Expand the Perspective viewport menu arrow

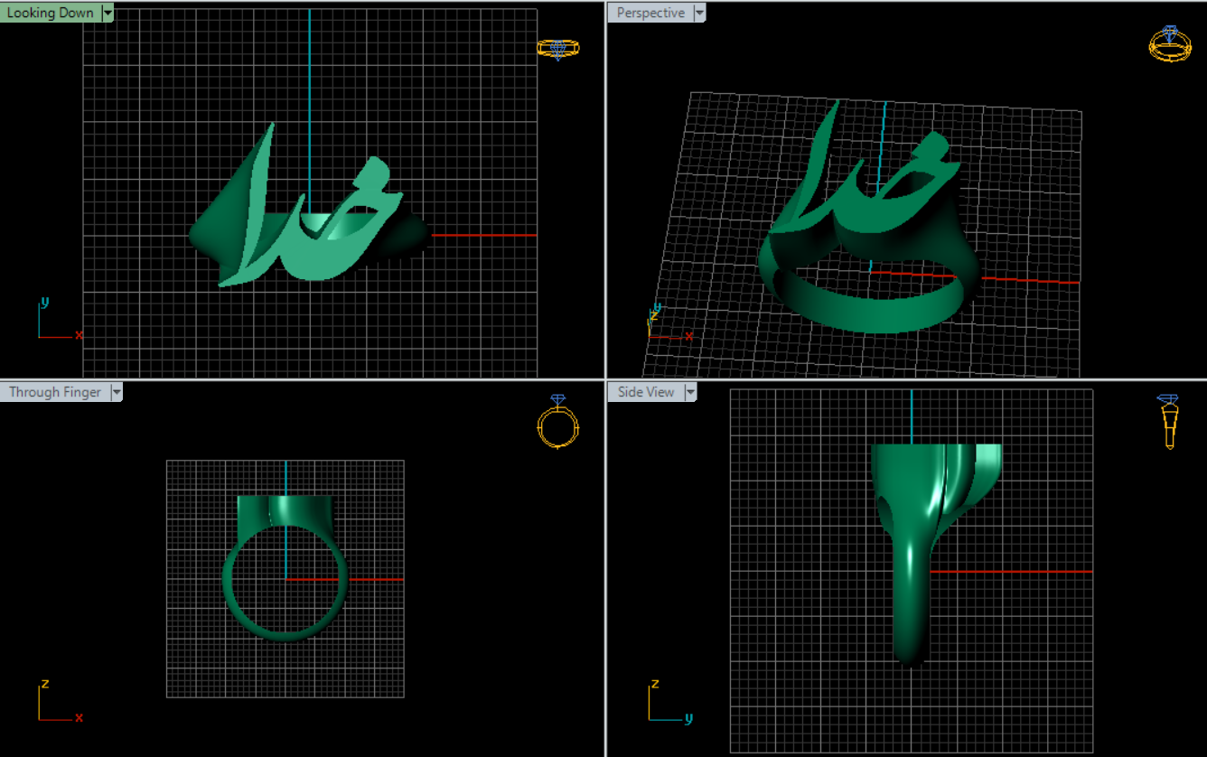pos(699,13)
